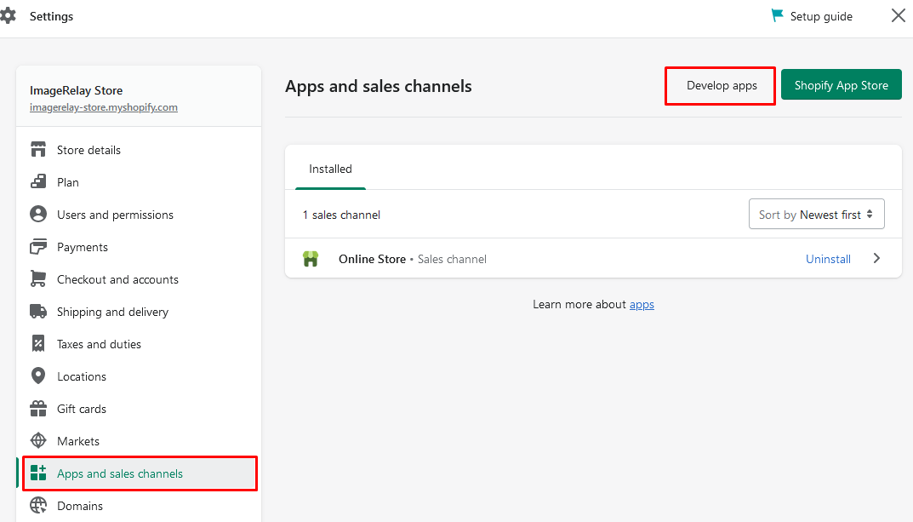913x522 pixels.
Task: Click the 1 sales channel text
Action: 341,215
